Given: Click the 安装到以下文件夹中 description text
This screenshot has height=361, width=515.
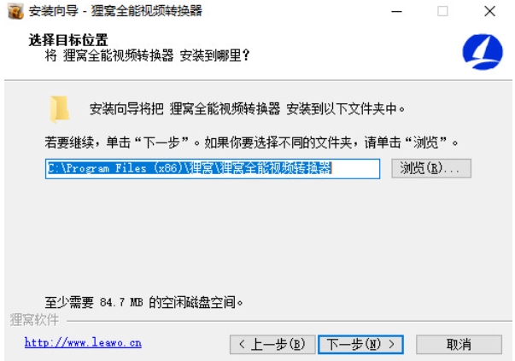Looking at the screenshot, I should 247,108.
